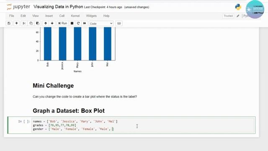Click the Names x-axis label of chart
This screenshot has height=151, width=268.
(77, 71)
